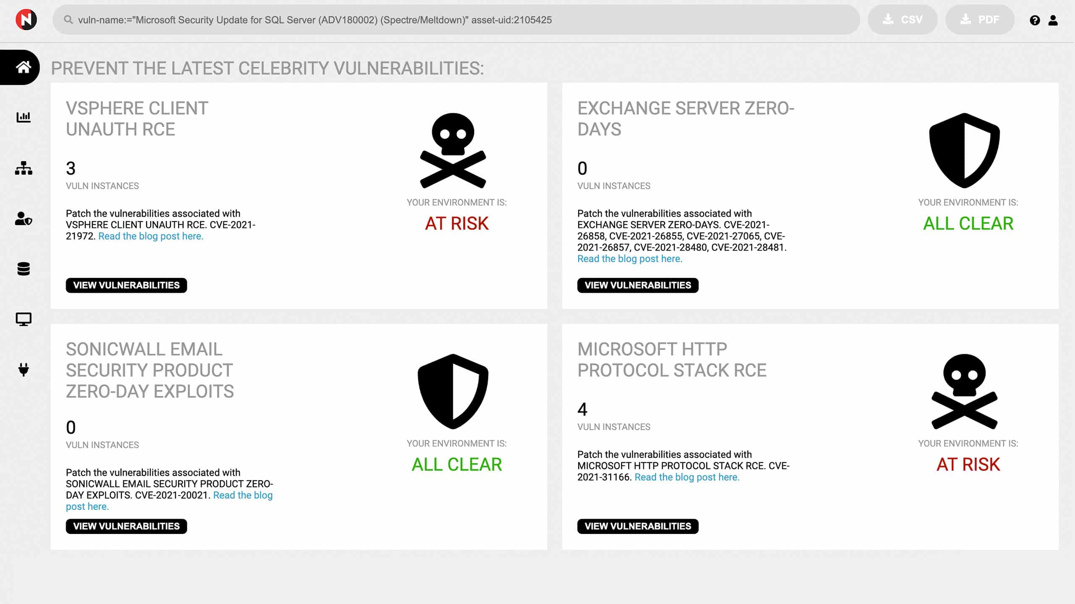Click the ALL CLEAR status on SonicWall card
The height and width of the screenshot is (604, 1075).
tap(456, 464)
